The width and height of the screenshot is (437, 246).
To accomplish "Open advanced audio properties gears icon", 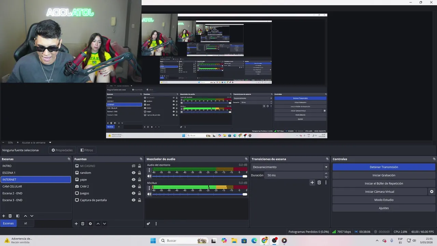I will pyautogui.click(x=149, y=224).
